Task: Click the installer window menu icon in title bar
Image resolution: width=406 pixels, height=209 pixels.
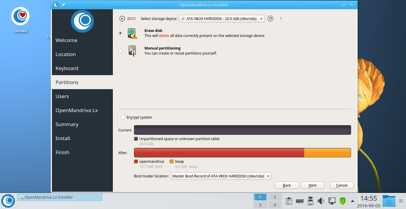Action: [56, 5]
